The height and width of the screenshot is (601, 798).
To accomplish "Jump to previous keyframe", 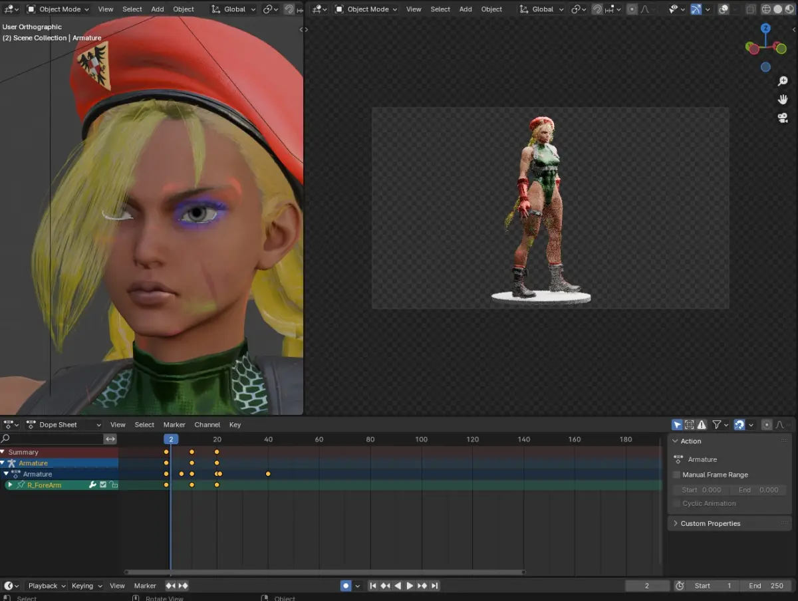I will click(x=385, y=586).
